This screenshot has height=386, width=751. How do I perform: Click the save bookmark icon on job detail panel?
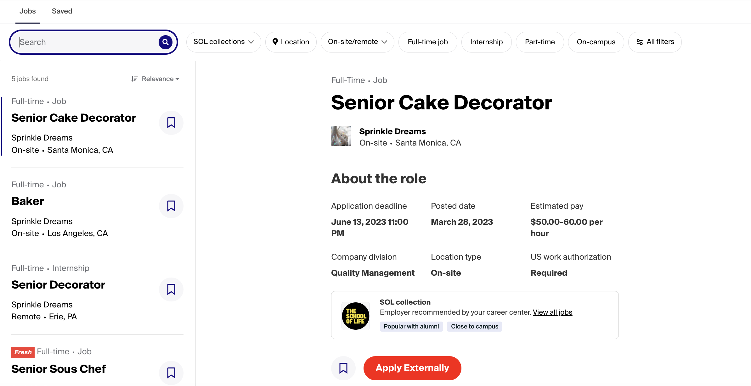(x=343, y=368)
